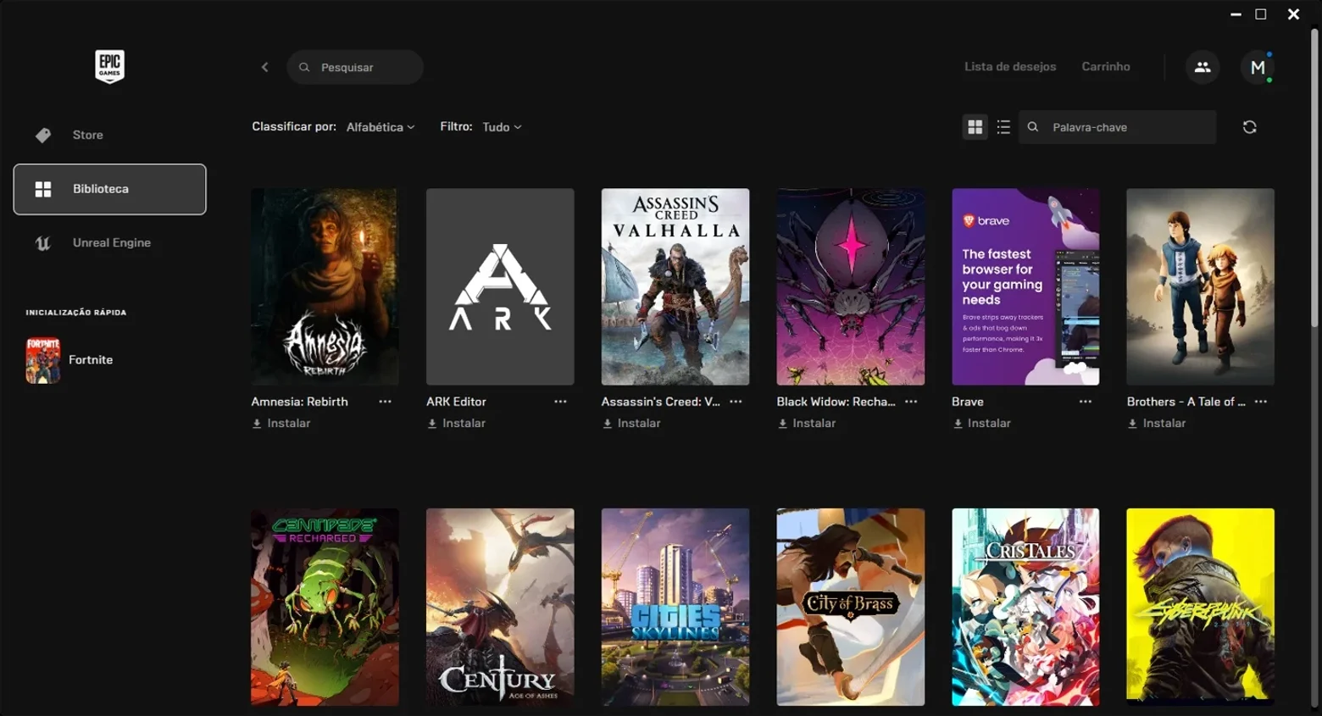Open the three-dot menu for Brave
Image resolution: width=1322 pixels, height=716 pixels.
pyautogui.click(x=1086, y=402)
